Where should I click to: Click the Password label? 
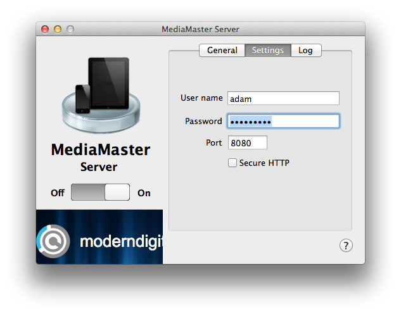coord(203,121)
